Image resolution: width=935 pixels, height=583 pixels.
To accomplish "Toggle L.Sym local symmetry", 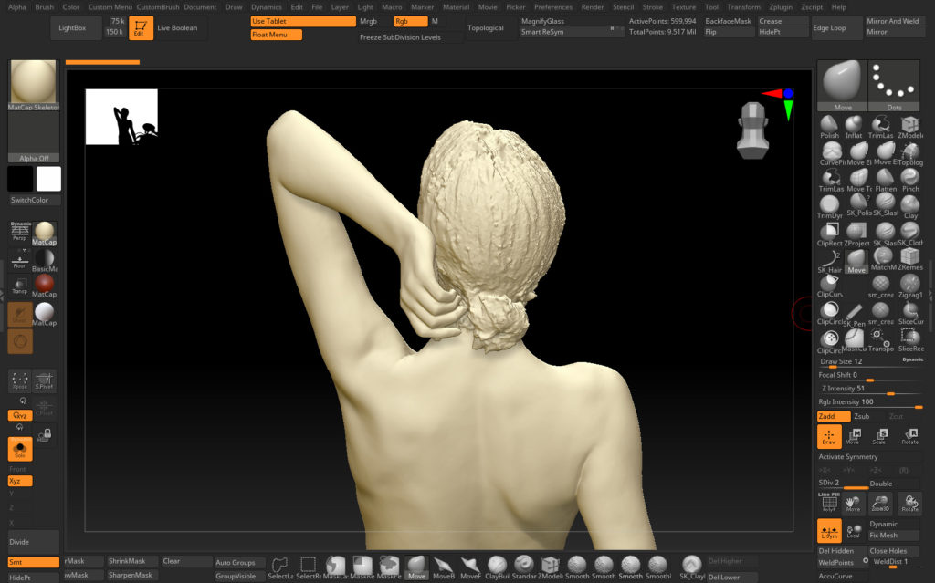I will 829,530.
